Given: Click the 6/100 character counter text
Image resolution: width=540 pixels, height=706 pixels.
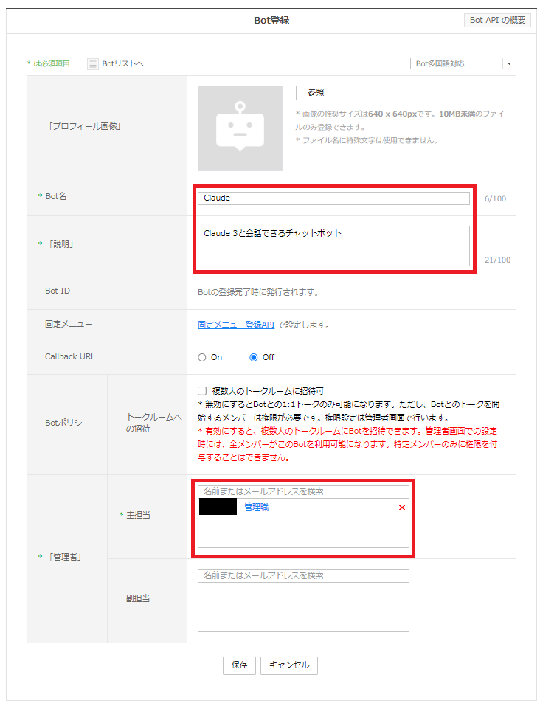Looking at the screenshot, I should click(x=496, y=198).
